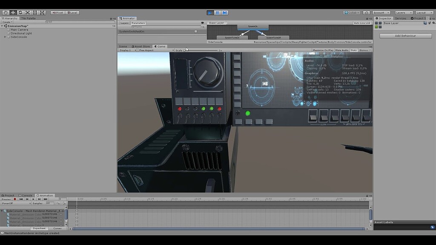Switch to the Console tab

[26, 195]
